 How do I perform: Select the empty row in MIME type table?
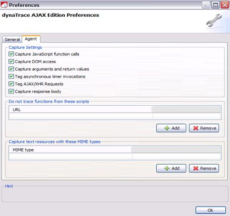coord(115,156)
